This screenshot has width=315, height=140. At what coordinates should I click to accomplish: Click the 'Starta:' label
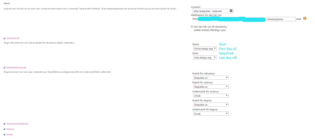[x=196, y=44]
